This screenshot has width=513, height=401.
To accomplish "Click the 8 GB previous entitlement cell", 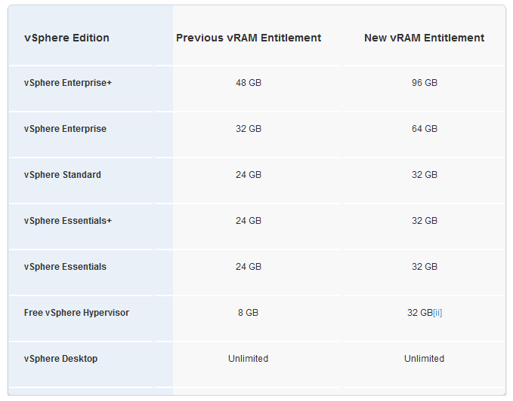I will tap(248, 313).
